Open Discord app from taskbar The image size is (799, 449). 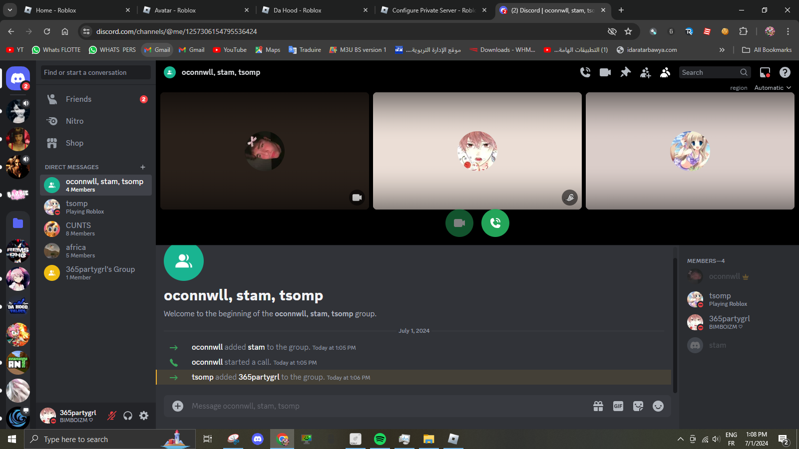coord(258,439)
